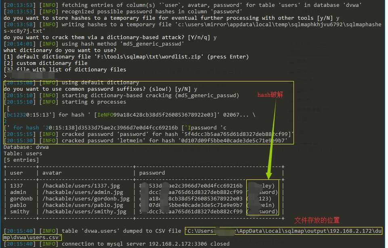Click the 'starting 6 processes' log line
388x248 pixels.
coord(65,102)
